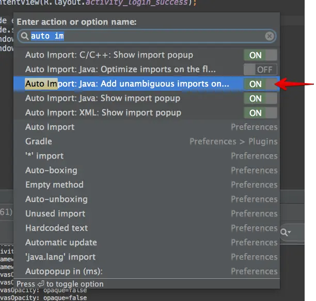Toggle C/C++ Show import popup switch

tap(260, 55)
